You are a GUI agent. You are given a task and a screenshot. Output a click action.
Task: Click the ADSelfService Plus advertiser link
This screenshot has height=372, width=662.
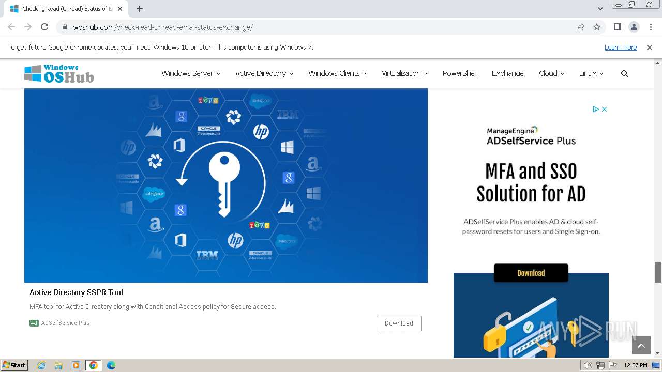pyautogui.click(x=65, y=323)
